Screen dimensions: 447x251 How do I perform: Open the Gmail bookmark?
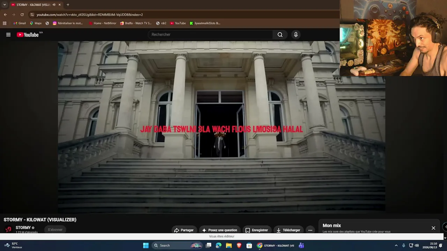click(x=20, y=23)
